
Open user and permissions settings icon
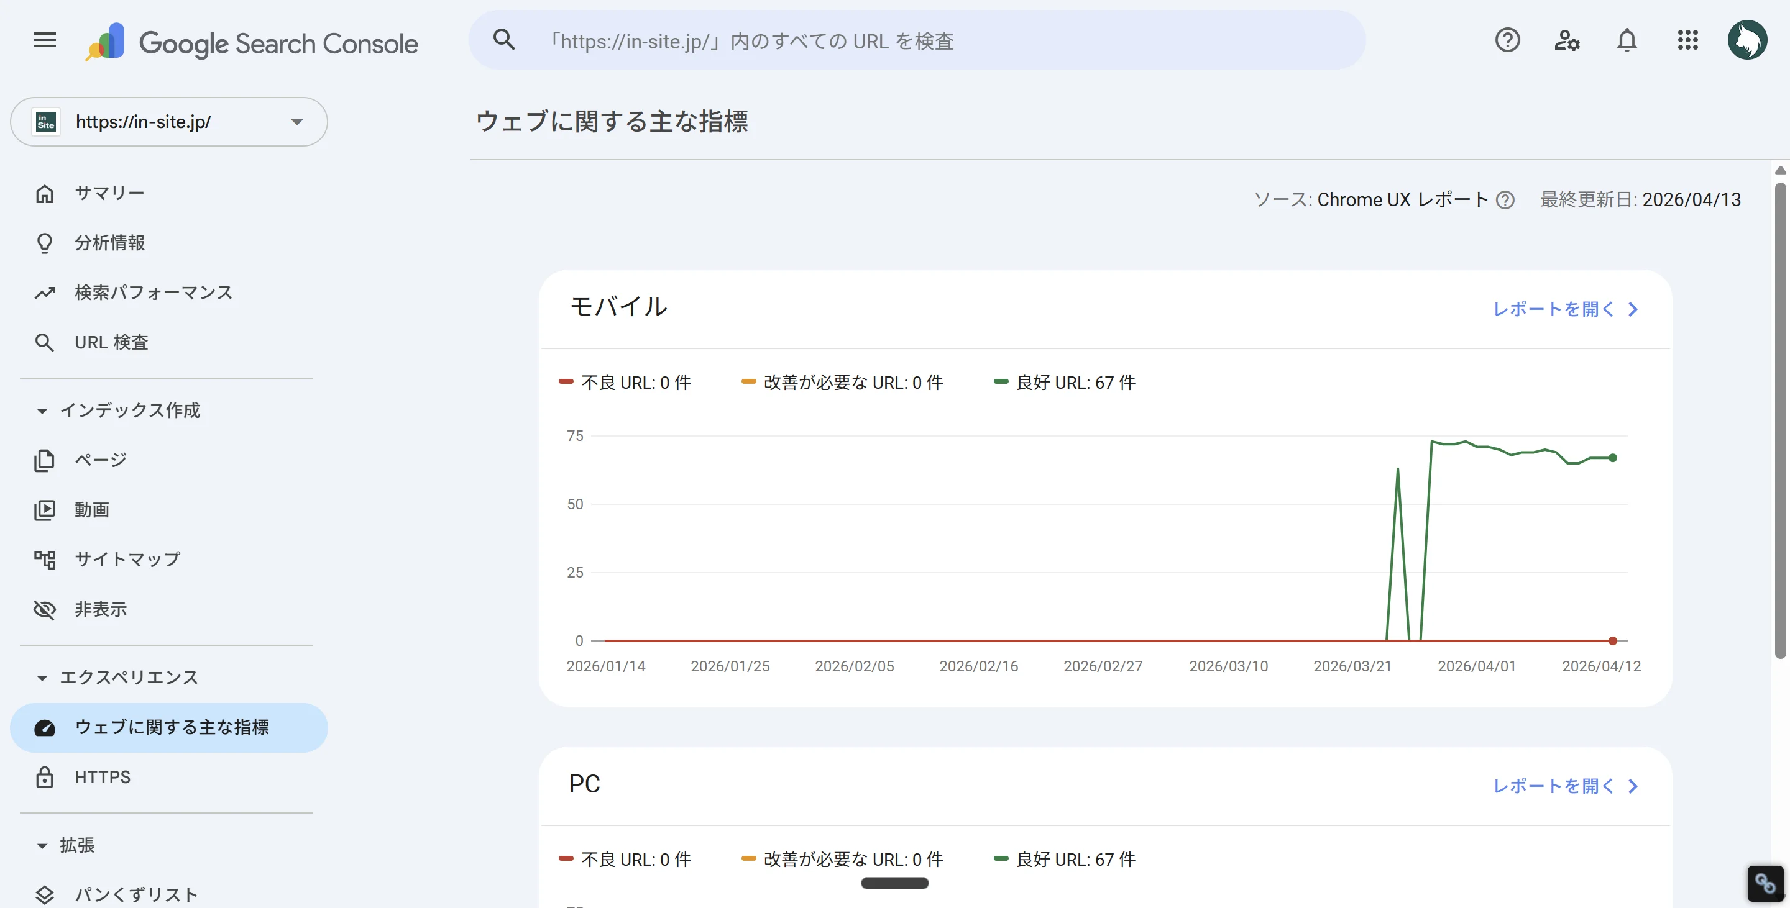coord(1567,40)
